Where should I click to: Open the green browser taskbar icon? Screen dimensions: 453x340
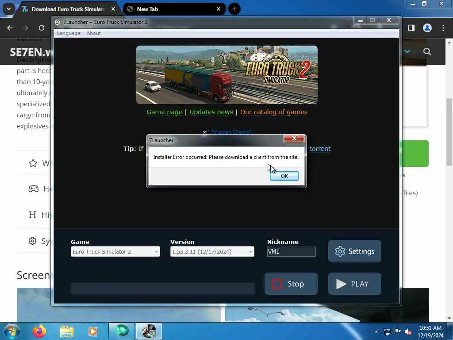[122, 331]
